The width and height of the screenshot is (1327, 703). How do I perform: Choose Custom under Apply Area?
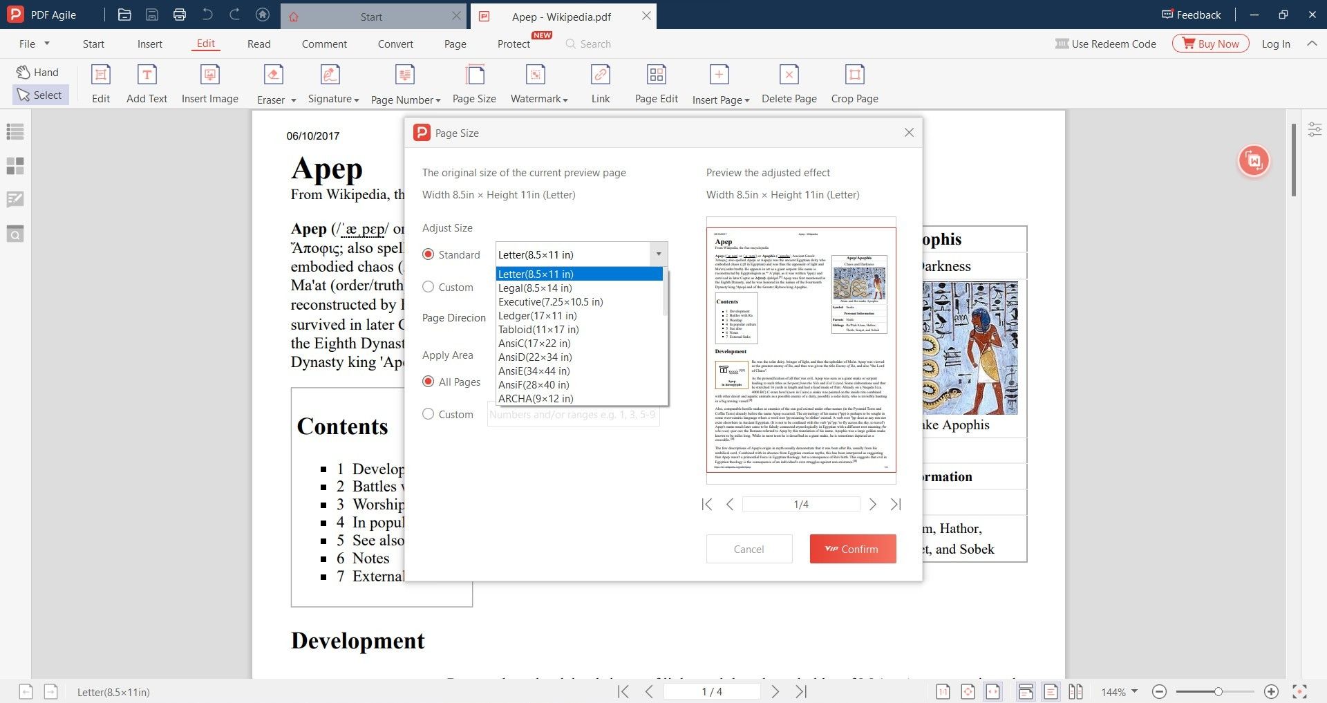pos(429,414)
